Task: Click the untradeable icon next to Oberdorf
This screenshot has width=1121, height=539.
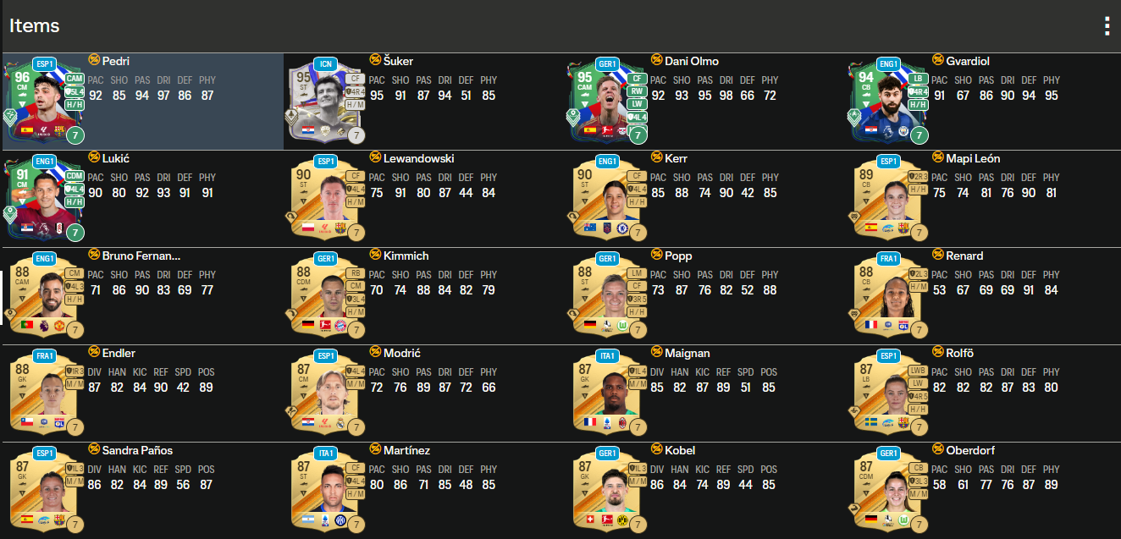Action: (937, 449)
